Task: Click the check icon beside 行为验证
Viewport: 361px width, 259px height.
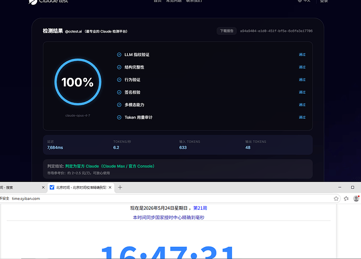Action: [x=119, y=80]
